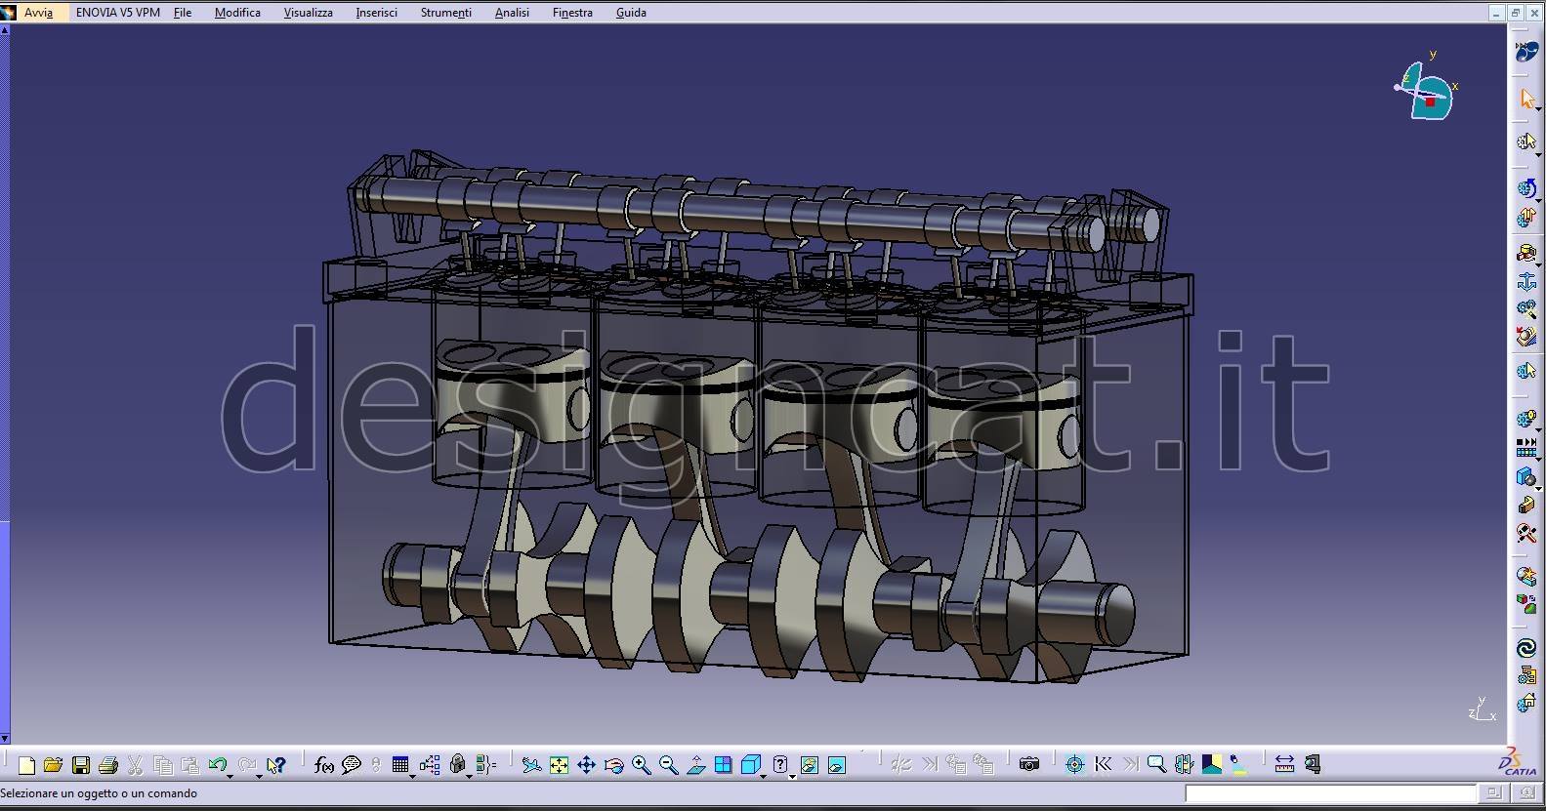Viewport: 1546px width, 811px height.
Task: Click the command input field at bottom
Action: click(x=1329, y=793)
